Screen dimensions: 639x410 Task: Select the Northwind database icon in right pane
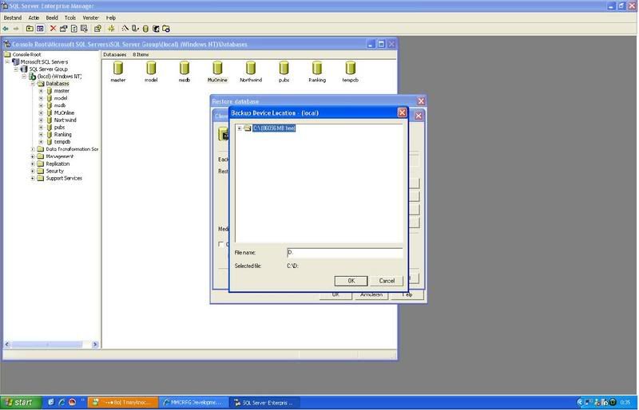click(x=251, y=69)
